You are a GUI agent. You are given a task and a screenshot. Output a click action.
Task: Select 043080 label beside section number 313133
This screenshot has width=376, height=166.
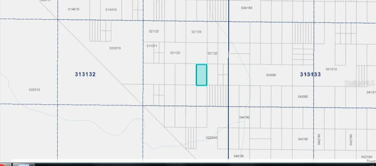click(271, 75)
